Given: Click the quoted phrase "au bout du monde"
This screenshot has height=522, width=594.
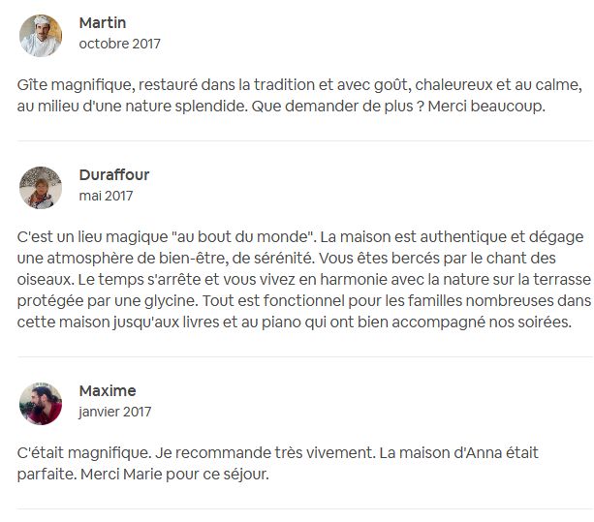Looking at the screenshot, I should click(247, 236).
